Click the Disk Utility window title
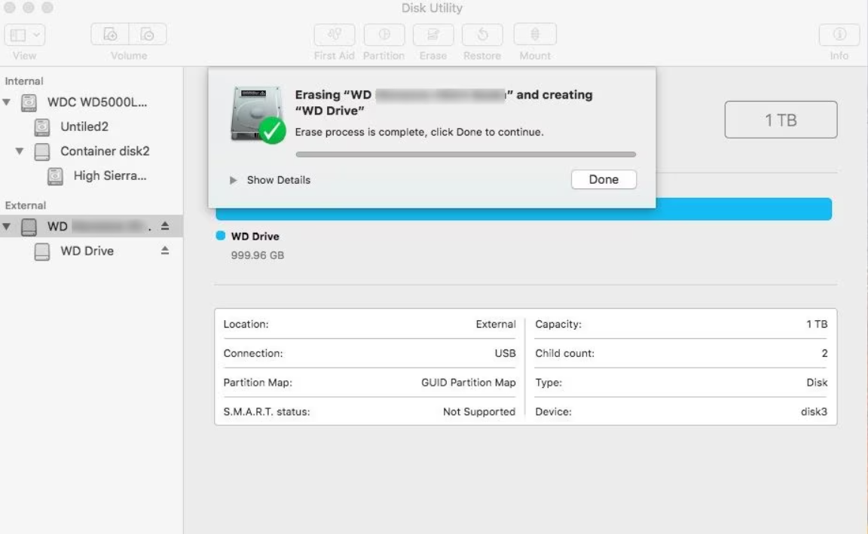 [x=432, y=8]
